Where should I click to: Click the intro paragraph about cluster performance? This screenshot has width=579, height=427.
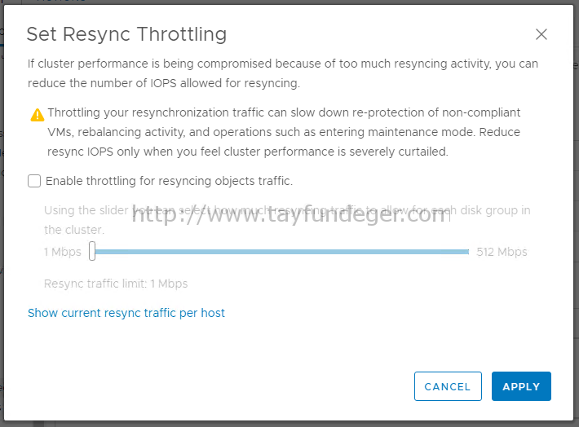(x=283, y=73)
